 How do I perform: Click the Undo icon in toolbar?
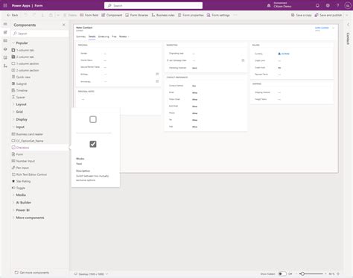coord(25,15)
